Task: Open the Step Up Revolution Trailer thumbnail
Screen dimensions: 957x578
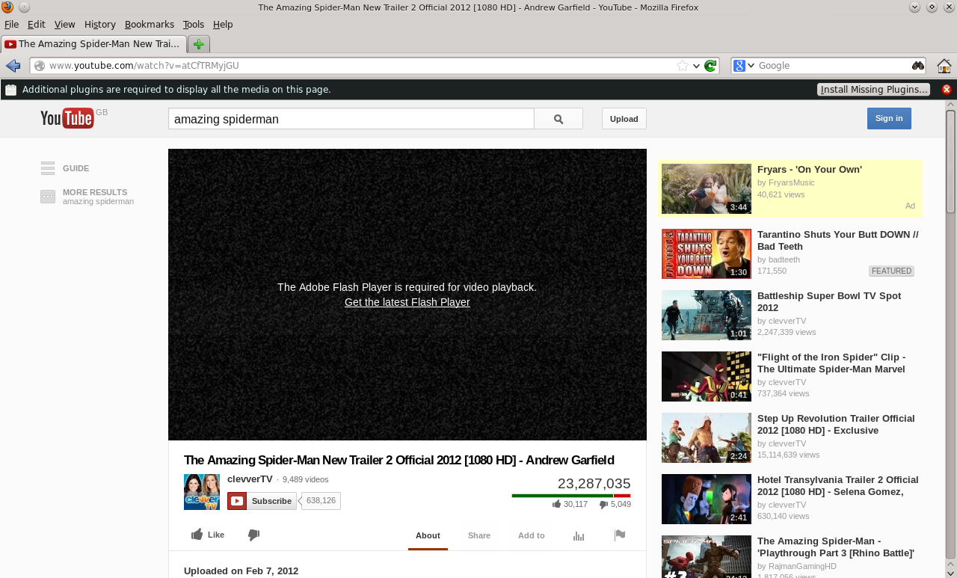Action: pos(707,437)
